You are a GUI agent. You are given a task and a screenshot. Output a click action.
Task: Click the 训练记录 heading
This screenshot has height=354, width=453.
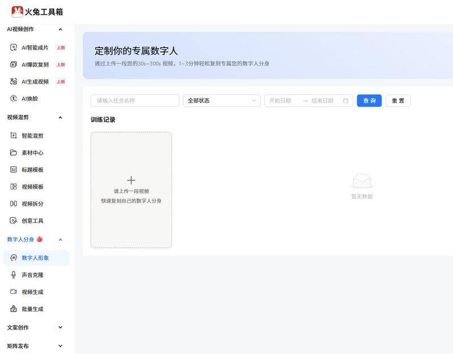(103, 119)
